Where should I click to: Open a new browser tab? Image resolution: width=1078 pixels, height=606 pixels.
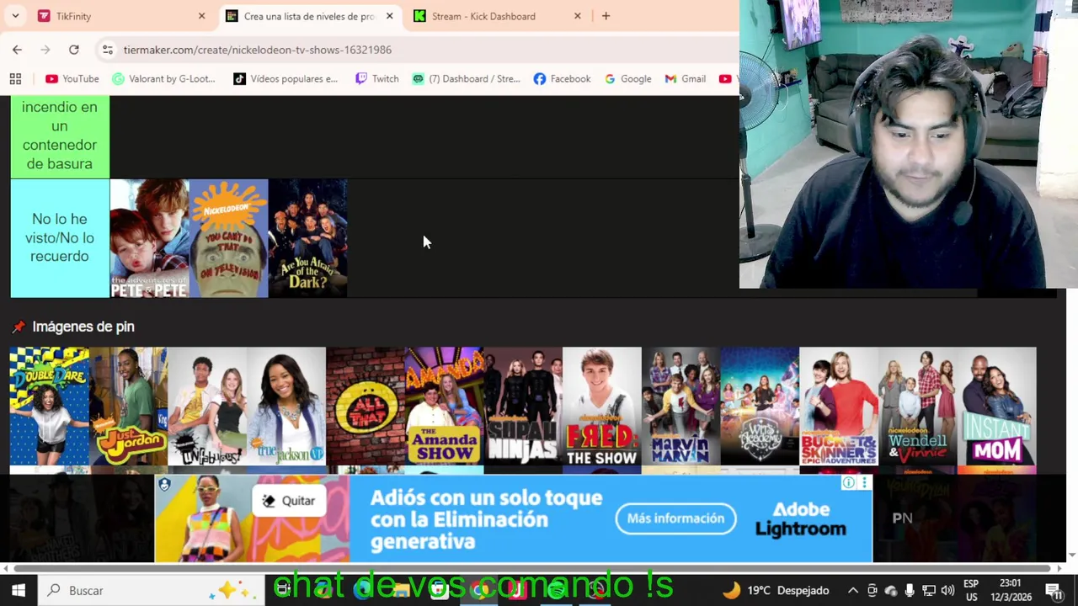tap(606, 16)
